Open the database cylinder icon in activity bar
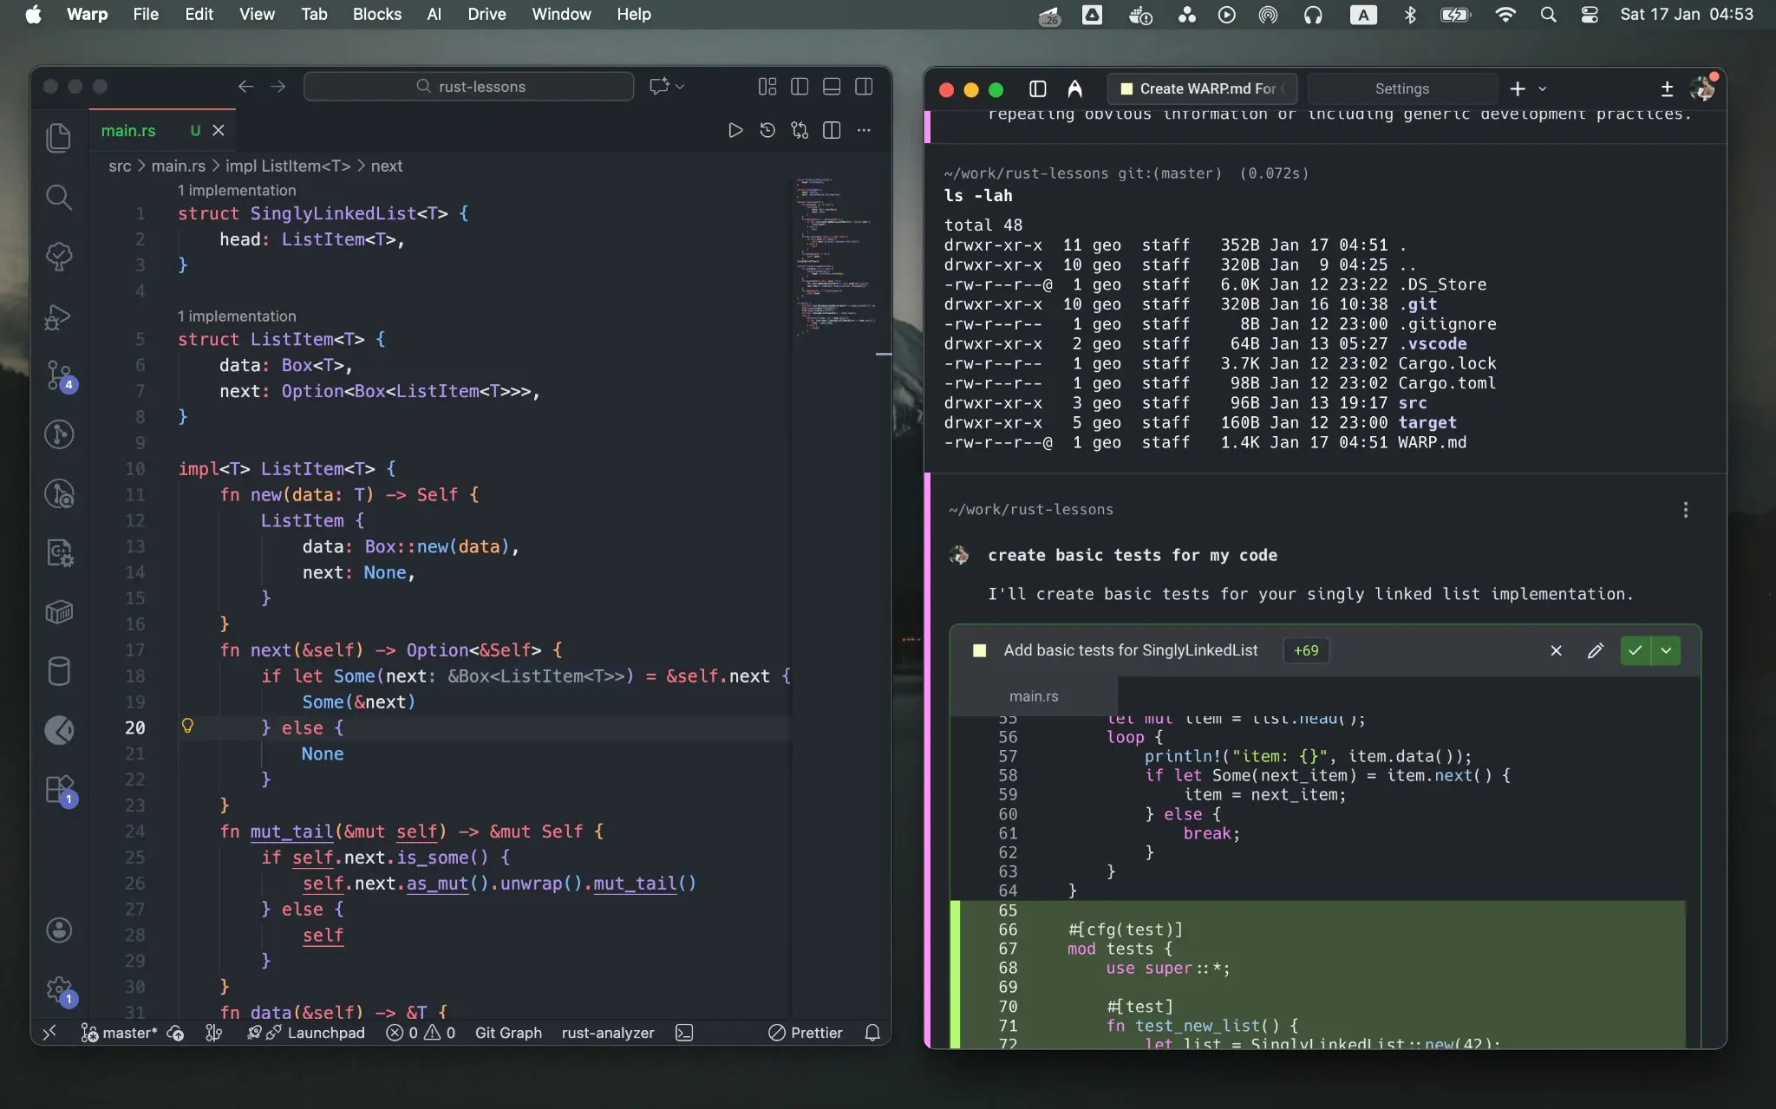This screenshot has width=1776, height=1109. tap(59, 670)
